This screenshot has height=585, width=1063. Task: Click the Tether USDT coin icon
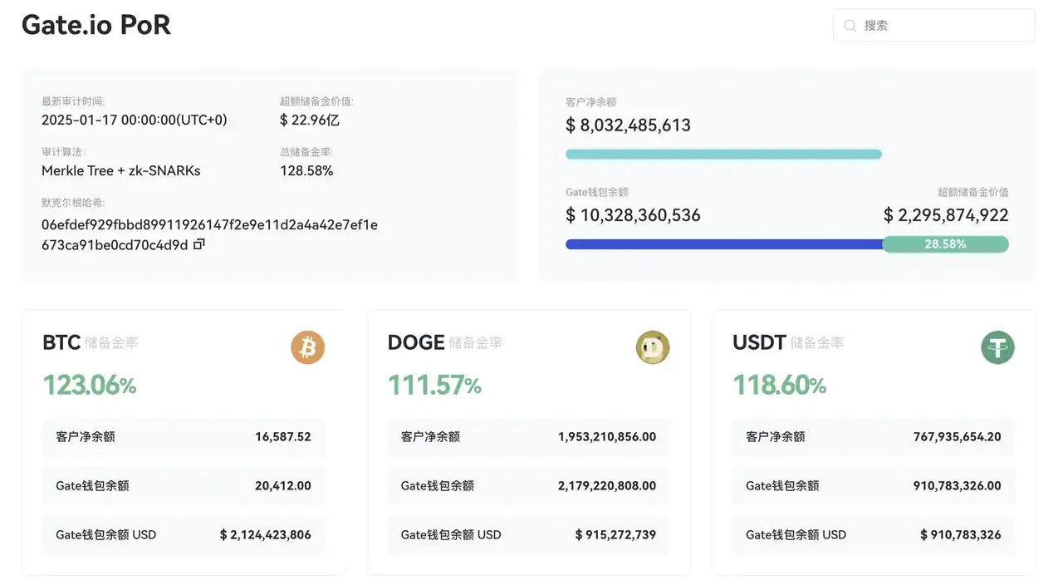(x=997, y=347)
